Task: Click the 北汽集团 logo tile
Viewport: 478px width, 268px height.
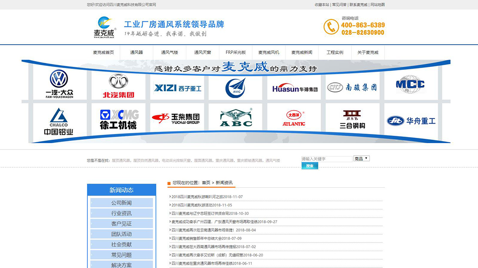Action: point(118,86)
